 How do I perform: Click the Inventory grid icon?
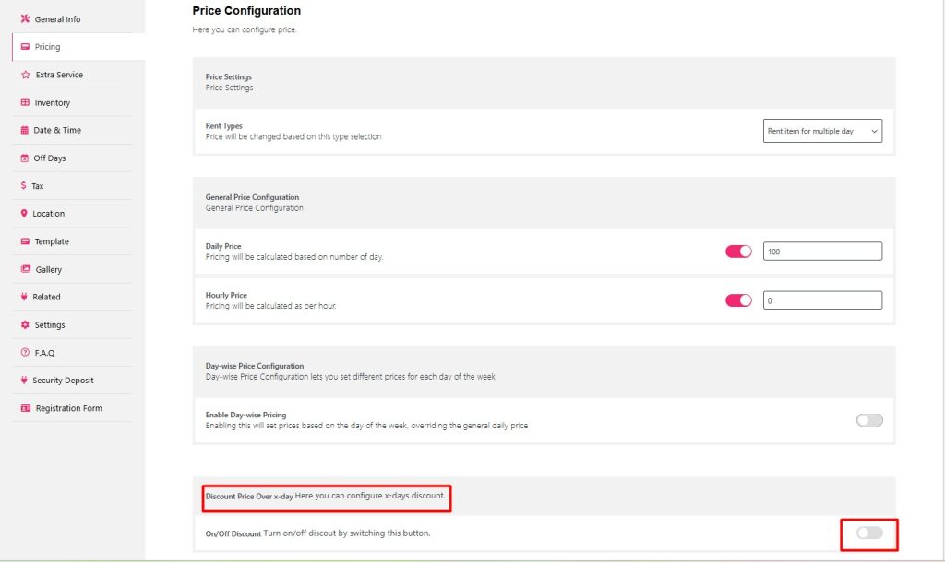(x=25, y=102)
